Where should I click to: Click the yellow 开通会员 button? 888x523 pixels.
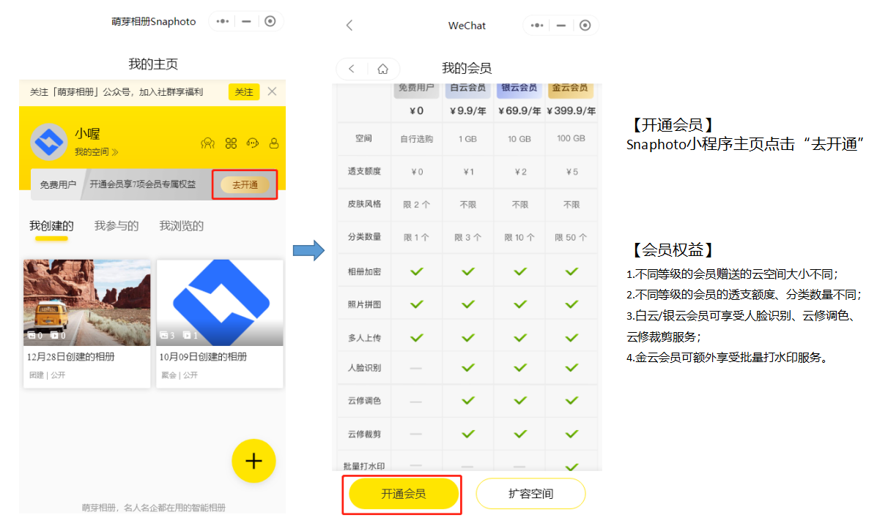[x=404, y=494]
